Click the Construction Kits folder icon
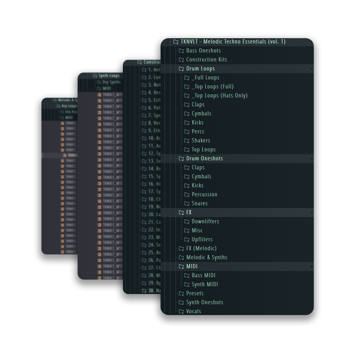 point(181,60)
